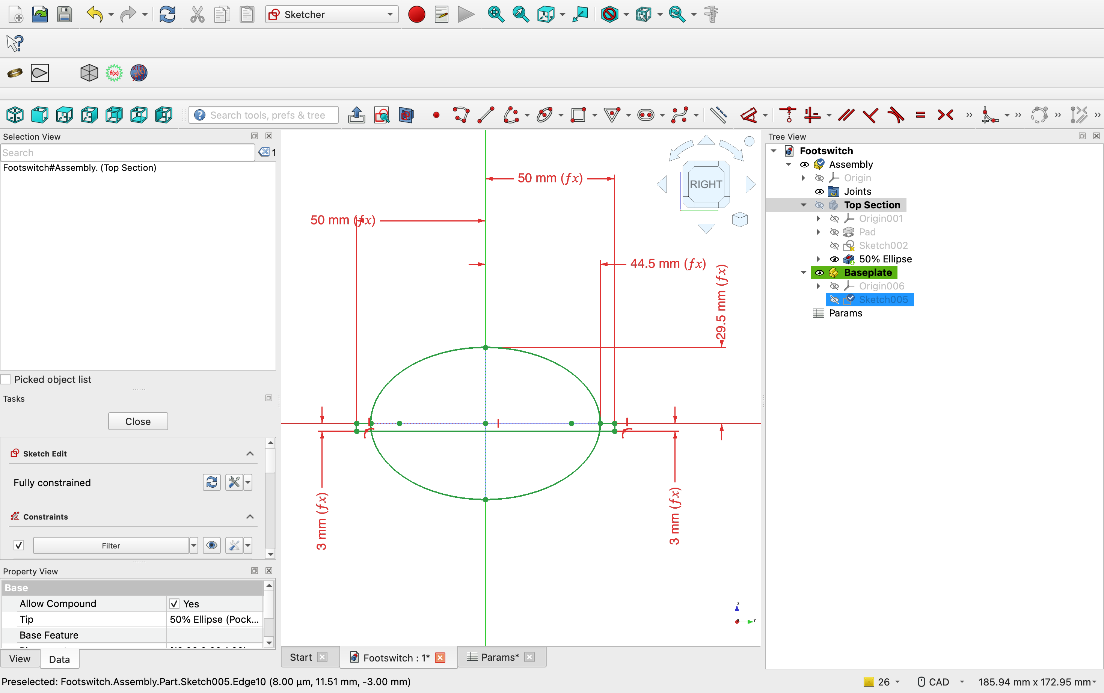The height and width of the screenshot is (693, 1104).
Task: Click the 29.5 mm dimension constraint
Action: point(721,302)
